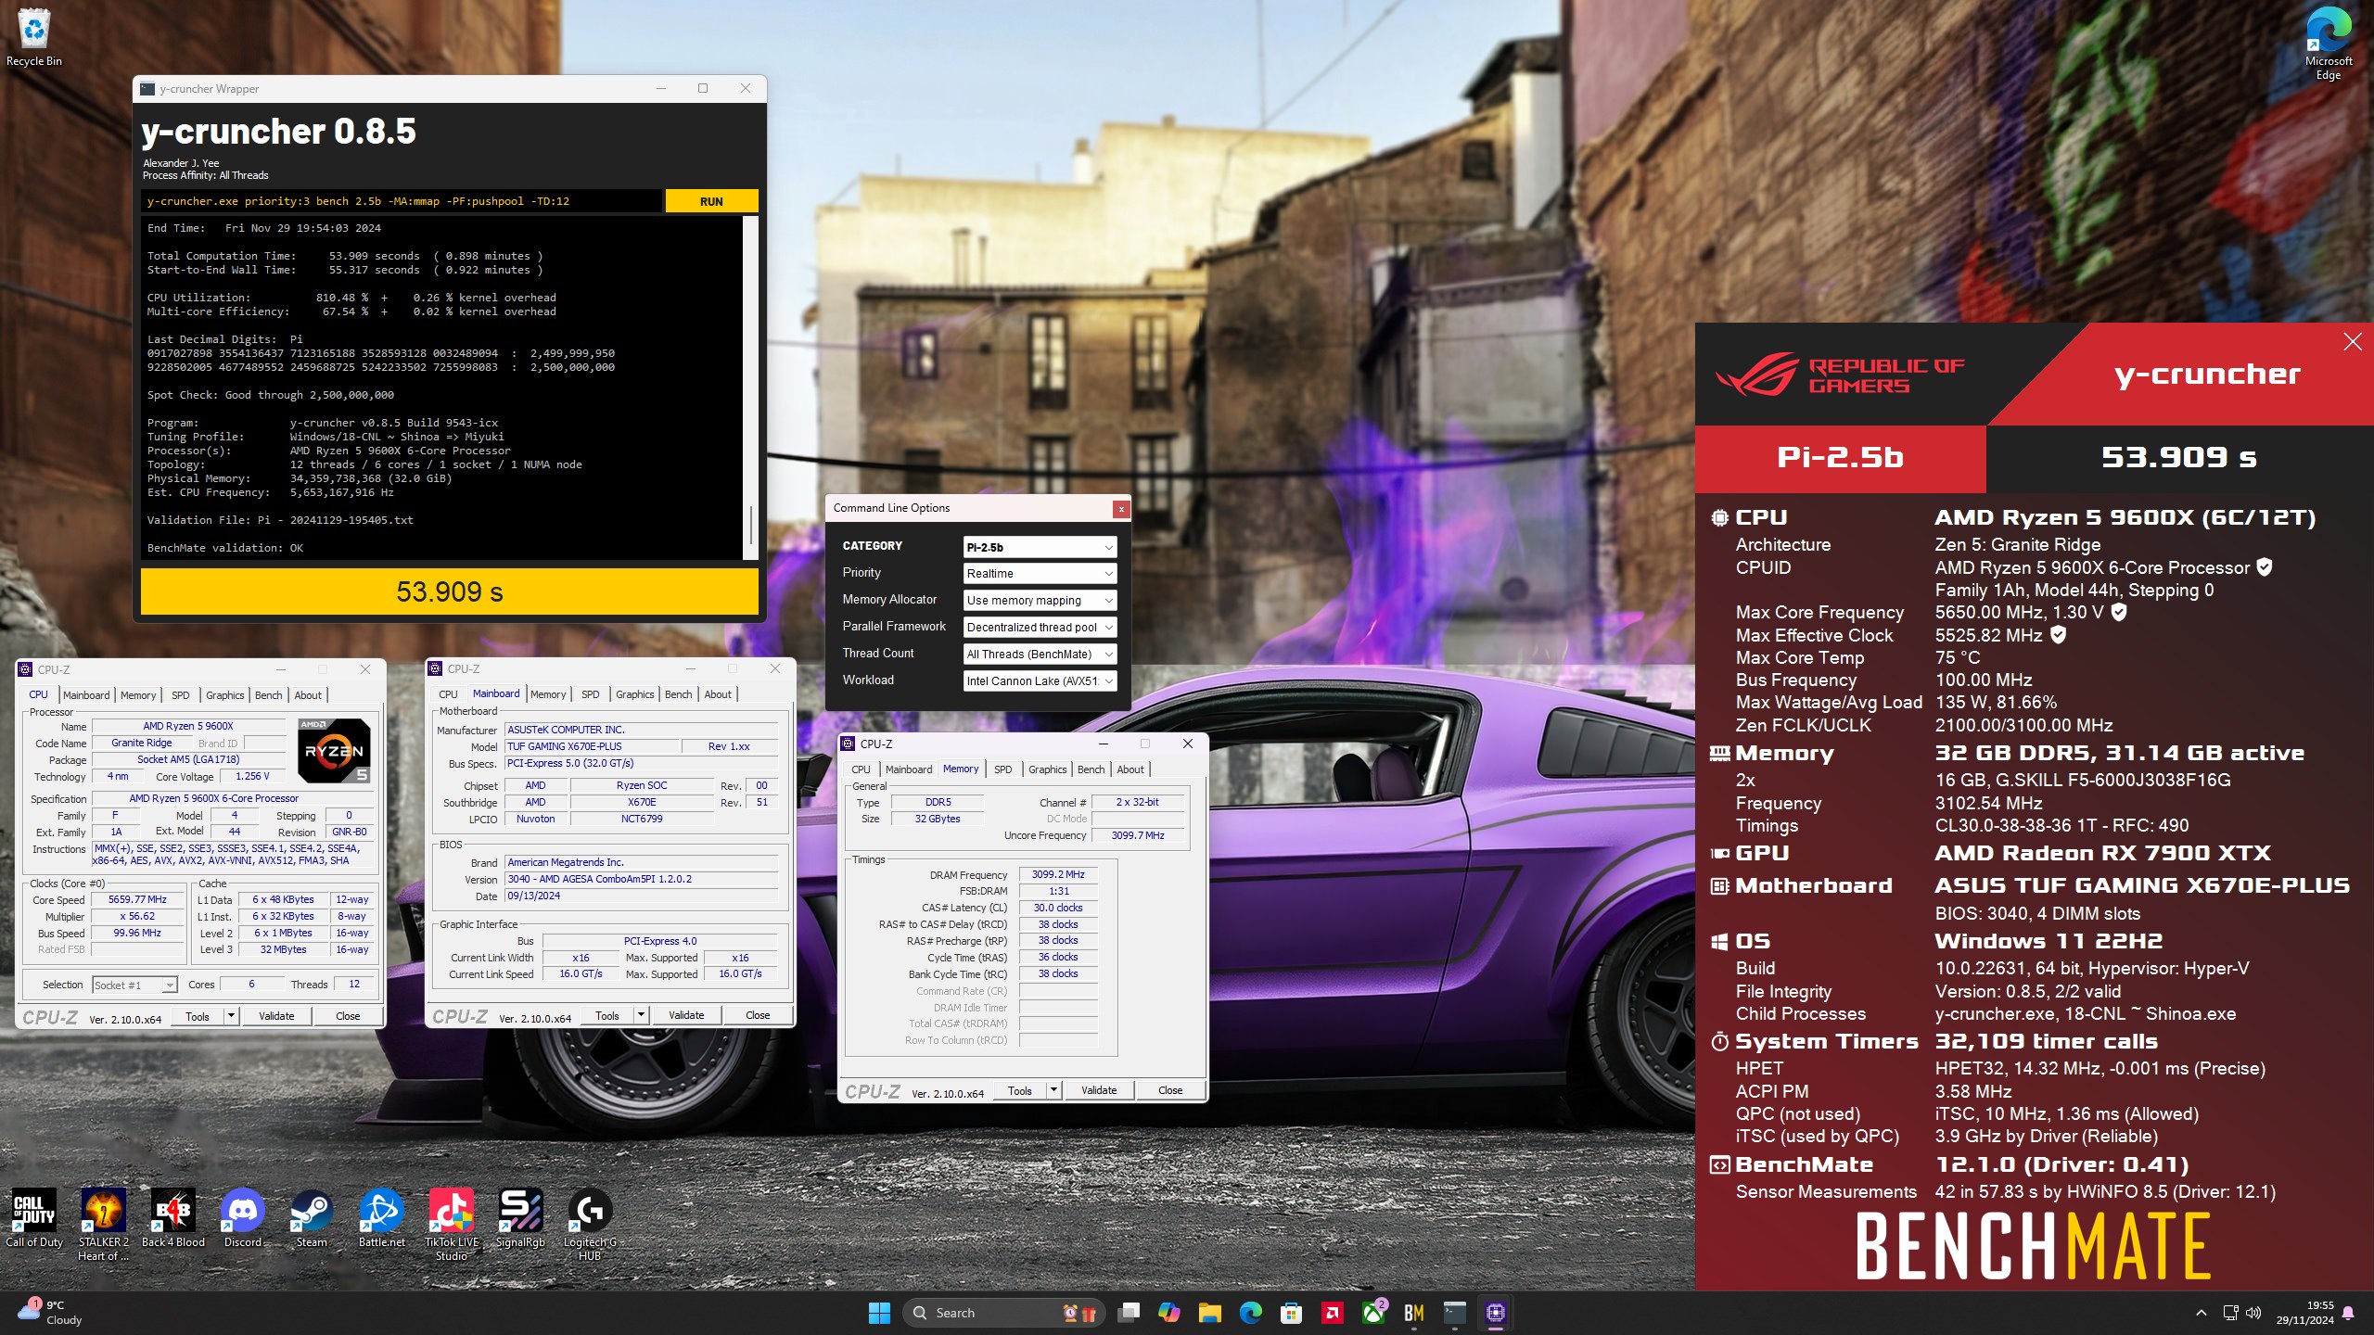Switch to SPD tab in CPU-Z CPU window
This screenshot has height=1335, width=2374.
(x=181, y=695)
